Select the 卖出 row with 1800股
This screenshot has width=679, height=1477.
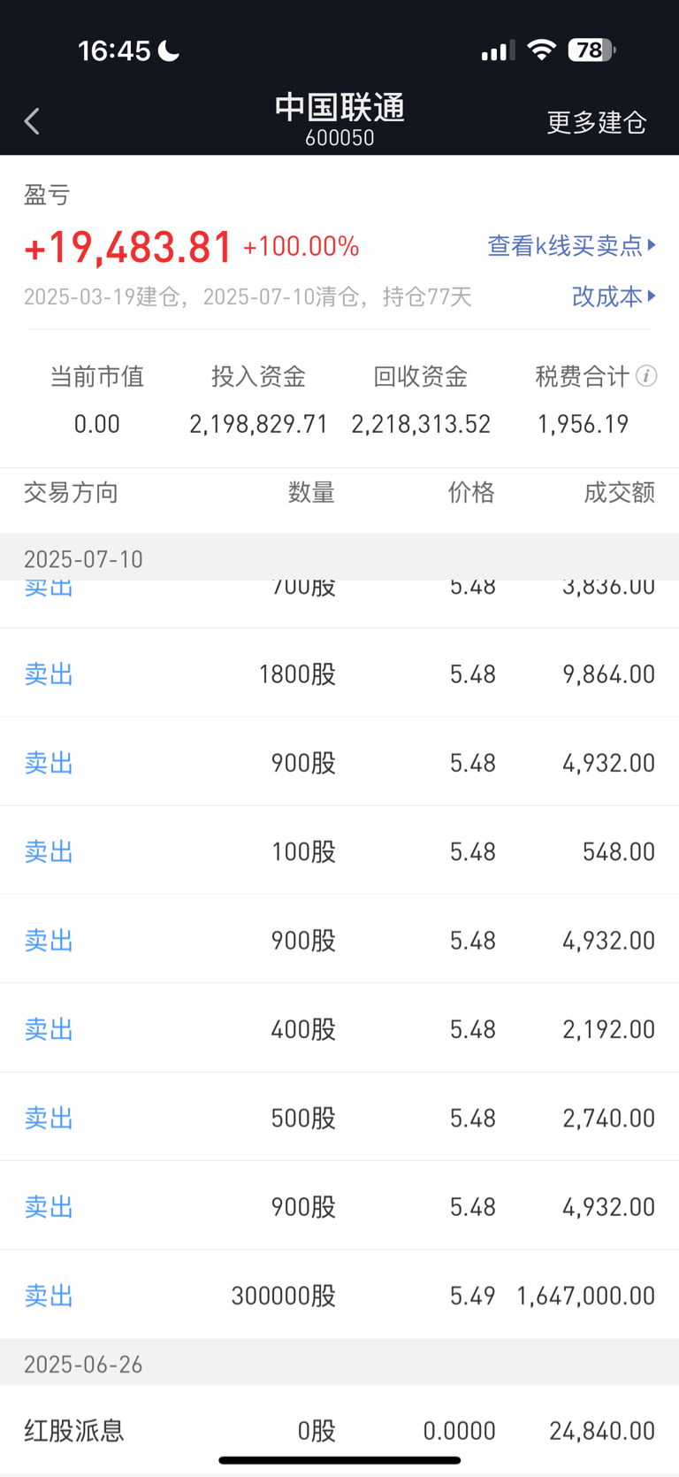(339, 673)
